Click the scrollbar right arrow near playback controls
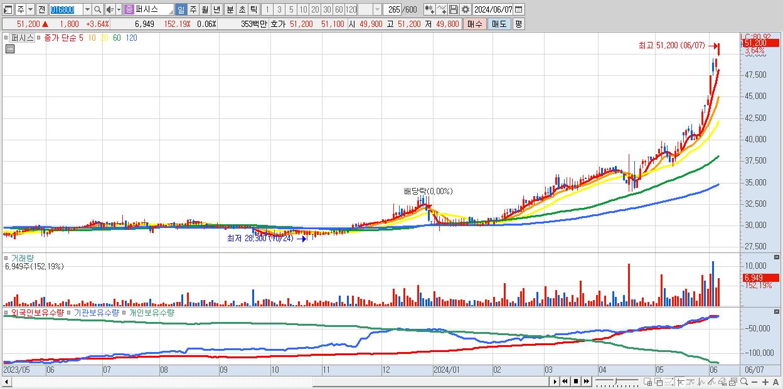The width and height of the screenshot is (783, 389). 555,381
